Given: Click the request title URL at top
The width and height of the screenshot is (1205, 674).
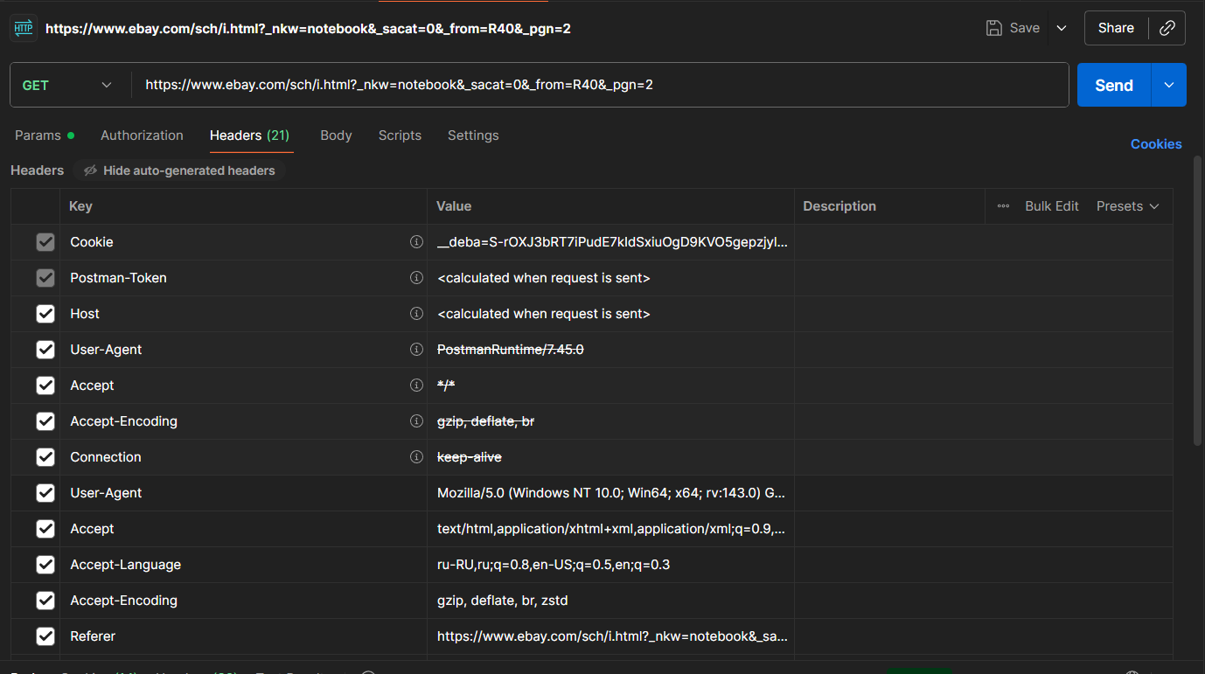Looking at the screenshot, I should tap(308, 28).
